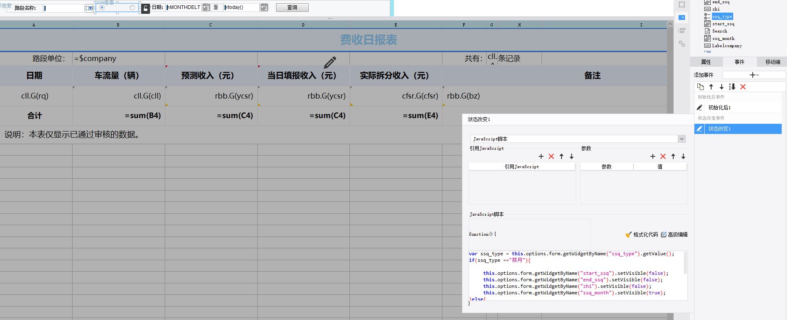Viewport: 787px width, 320px height.
Task: Move referenced JavaScript down
Action: 572,156
